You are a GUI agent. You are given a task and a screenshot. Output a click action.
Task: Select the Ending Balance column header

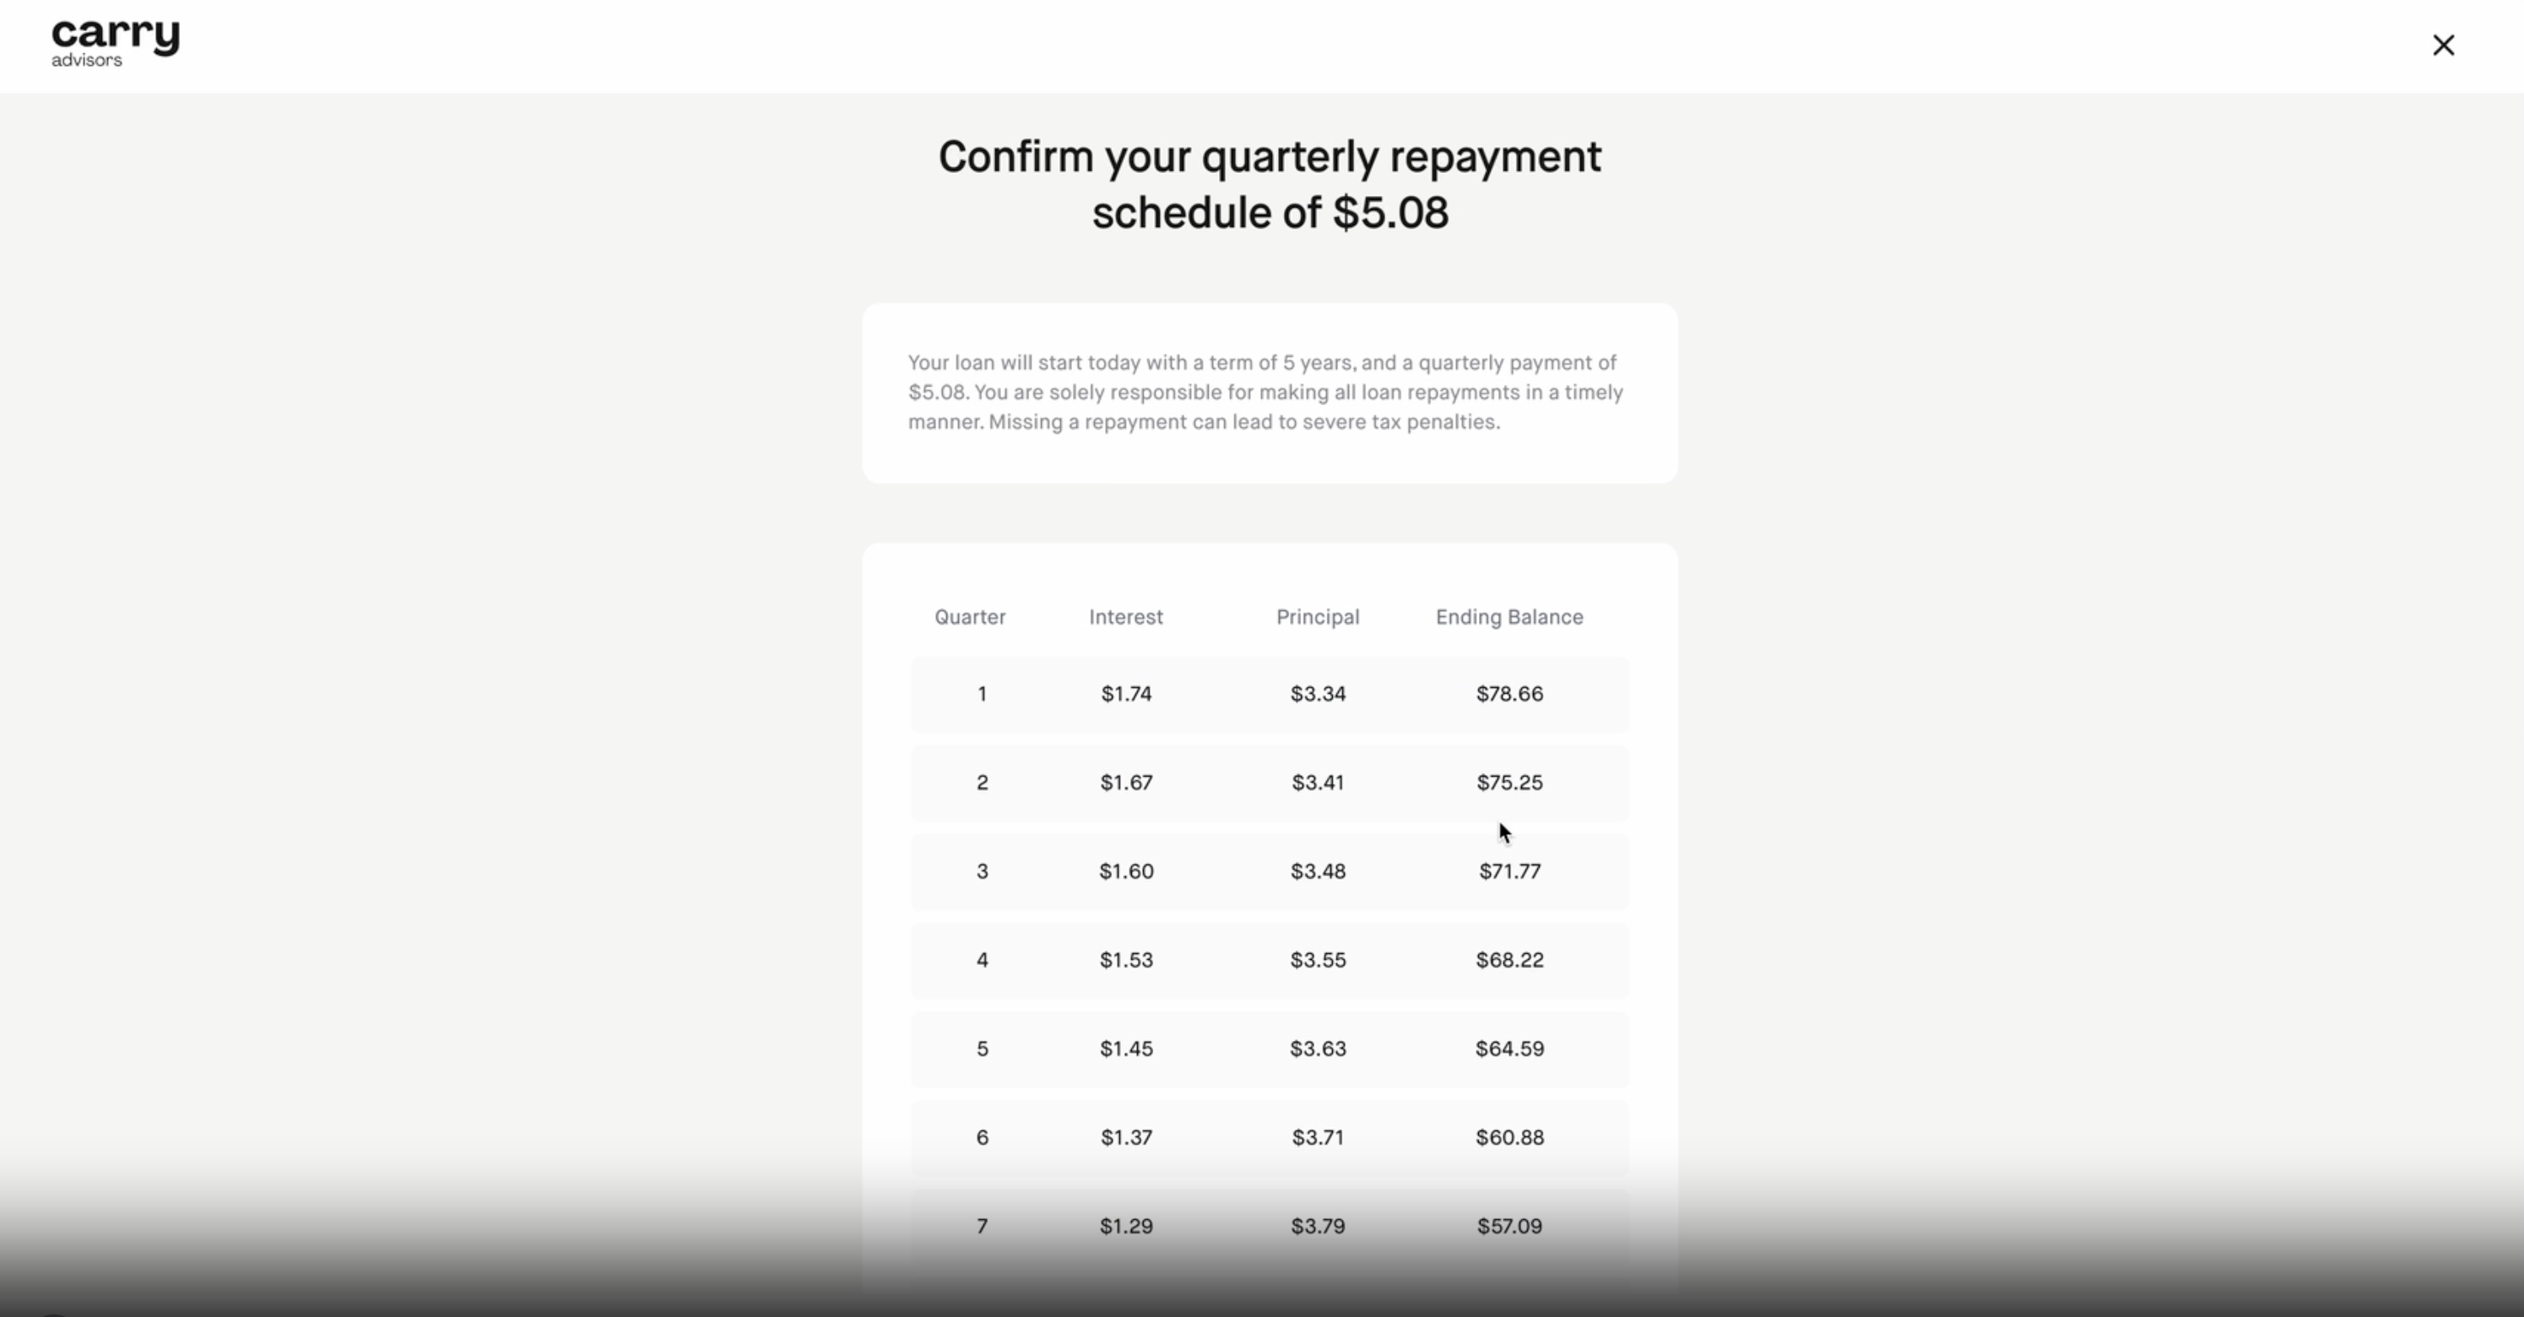pos(1510,617)
